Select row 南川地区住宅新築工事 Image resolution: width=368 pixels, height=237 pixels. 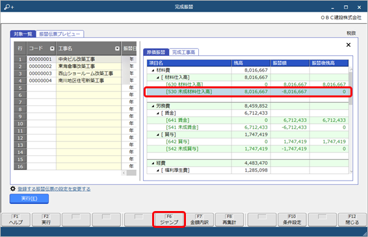pos(75,81)
